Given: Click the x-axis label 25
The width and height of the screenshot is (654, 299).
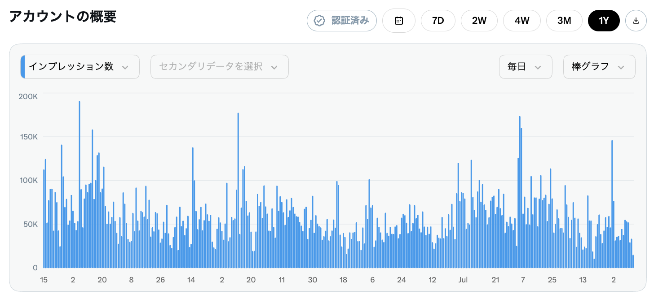Looking at the screenshot, I should click(552, 280).
